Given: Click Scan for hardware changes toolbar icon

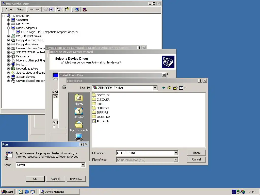Looking at the screenshot, I should point(77,9).
